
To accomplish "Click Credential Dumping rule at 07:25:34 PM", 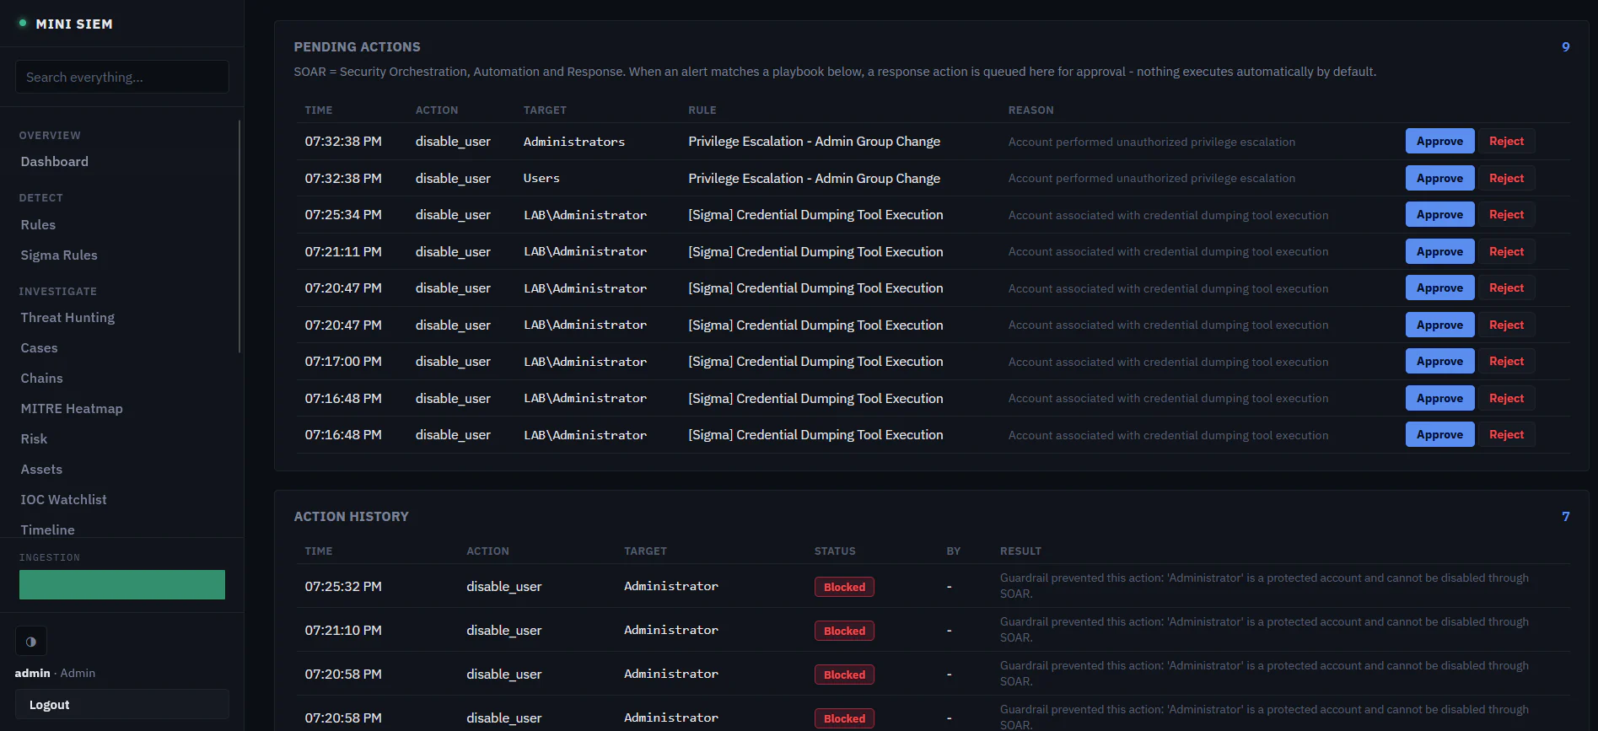I will click(815, 215).
